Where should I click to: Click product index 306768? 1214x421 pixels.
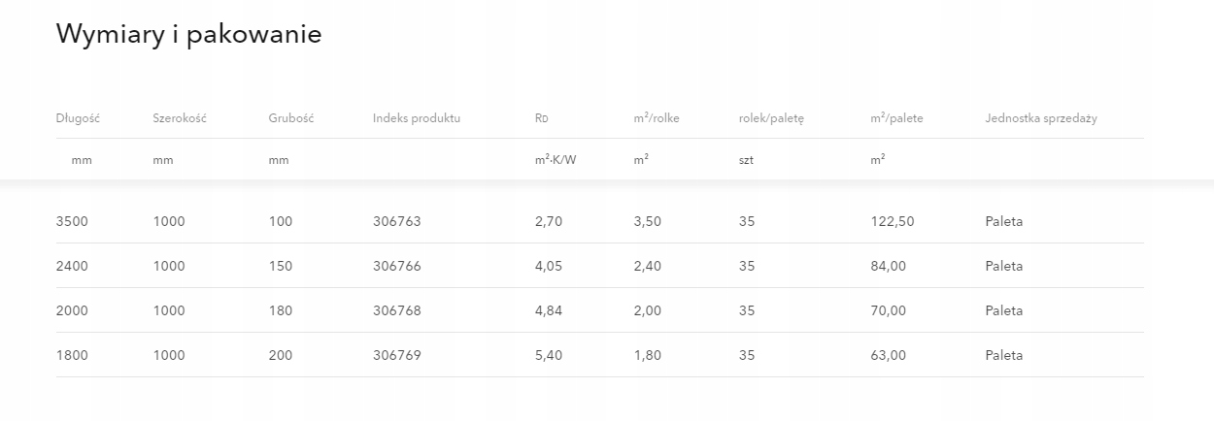tap(396, 310)
